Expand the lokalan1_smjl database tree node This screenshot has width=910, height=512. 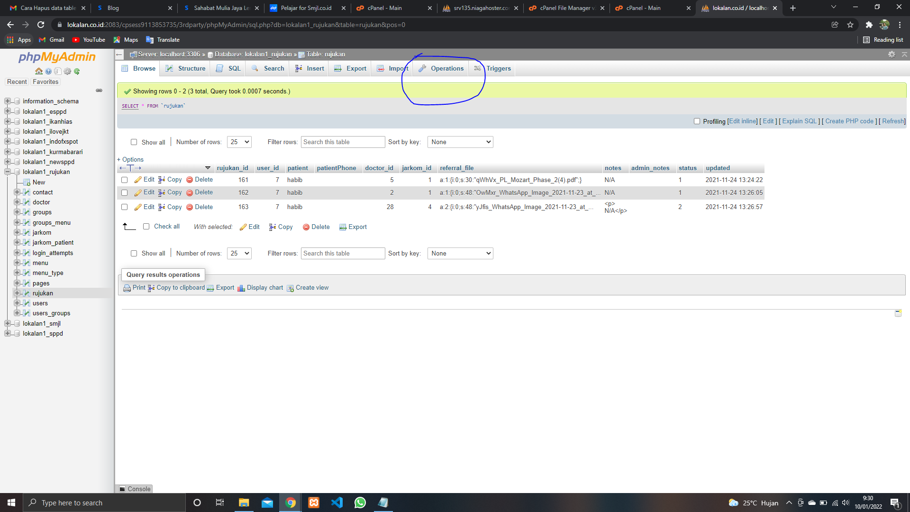tap(7, 324)
